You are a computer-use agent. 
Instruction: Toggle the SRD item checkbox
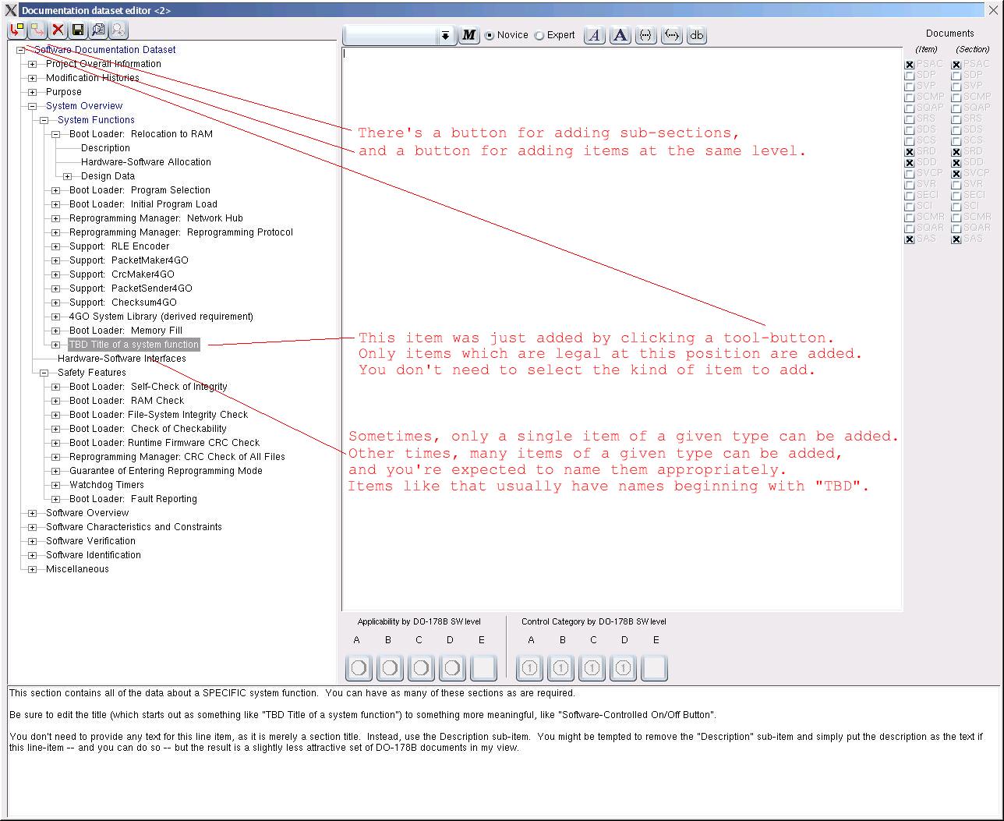point(909,152)
